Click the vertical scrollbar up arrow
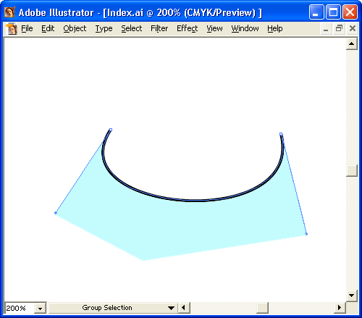Viewport: 362px width, 318px height. (x=352, y=43)
